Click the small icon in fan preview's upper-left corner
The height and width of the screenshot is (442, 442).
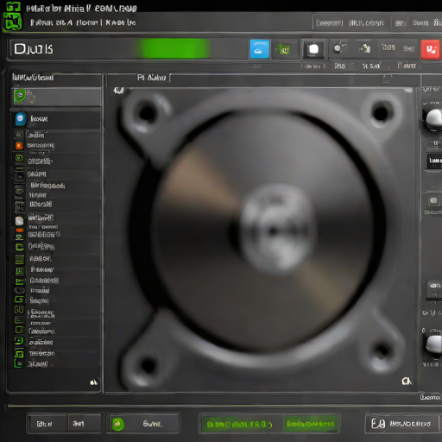pos(118,91)
